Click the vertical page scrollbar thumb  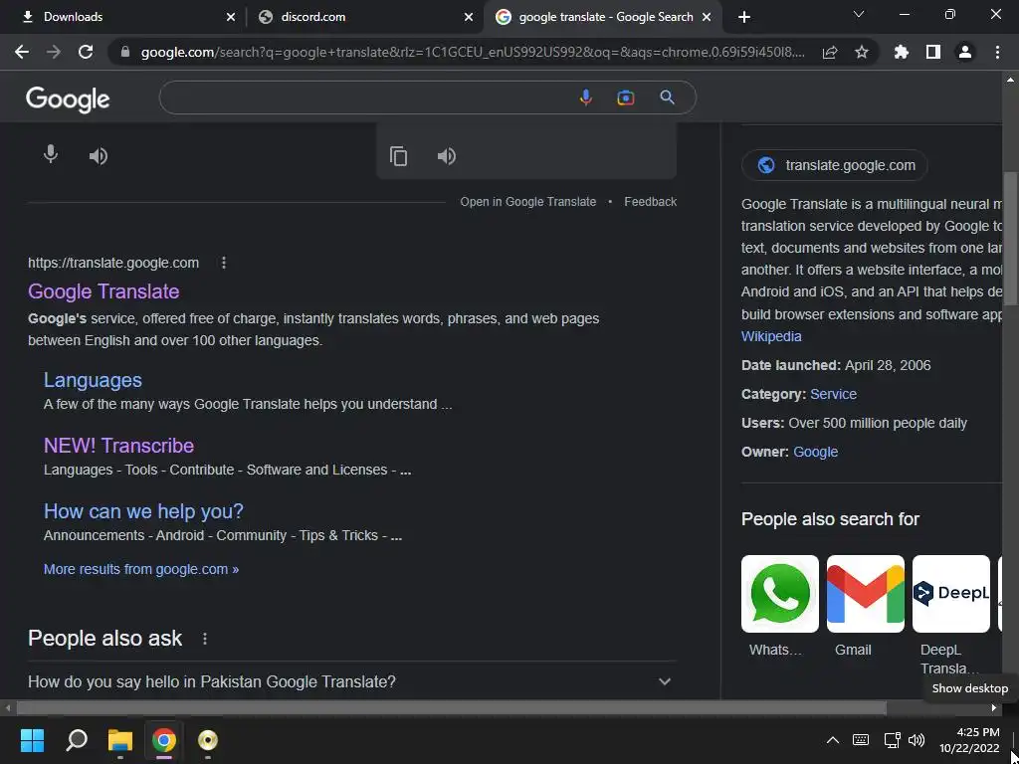pyautogui.click(x=1010, y=239)
